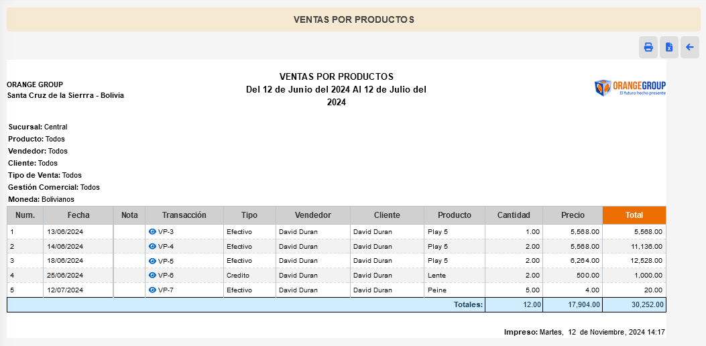The width and height of the screenshot is (706, 346).
Task: View transaction VP-5 eye icon
Action: (152, 260)
